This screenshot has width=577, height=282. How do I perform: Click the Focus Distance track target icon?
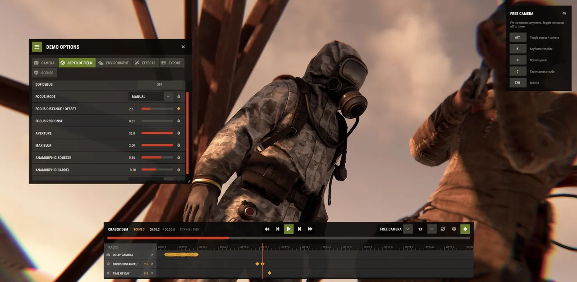[x=108, y=264]
